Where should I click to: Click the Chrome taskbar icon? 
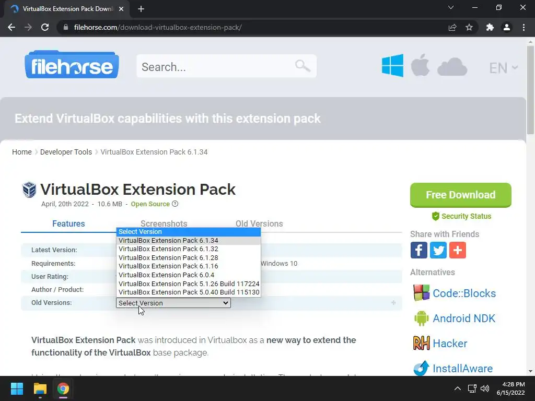pos(63,388)
